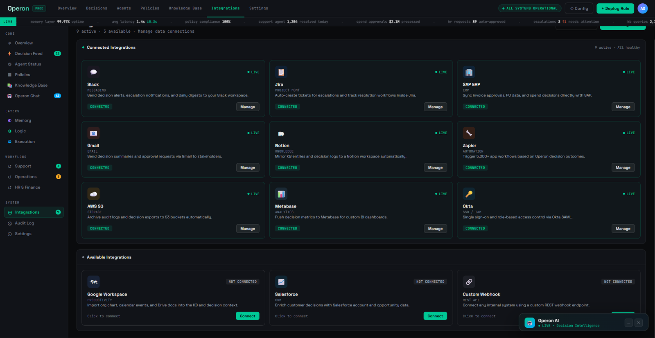This screenshot has height=338, width=655.
Task: Click the Slack CONNECTED status tag
Action: click(x=100, y=106)
